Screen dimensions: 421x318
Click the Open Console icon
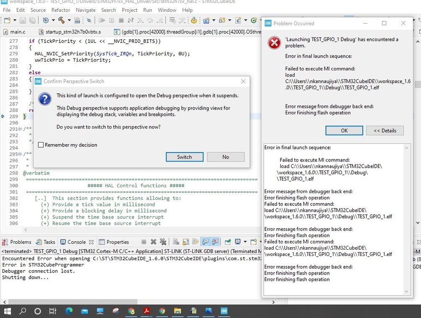(x=253, y=242)
